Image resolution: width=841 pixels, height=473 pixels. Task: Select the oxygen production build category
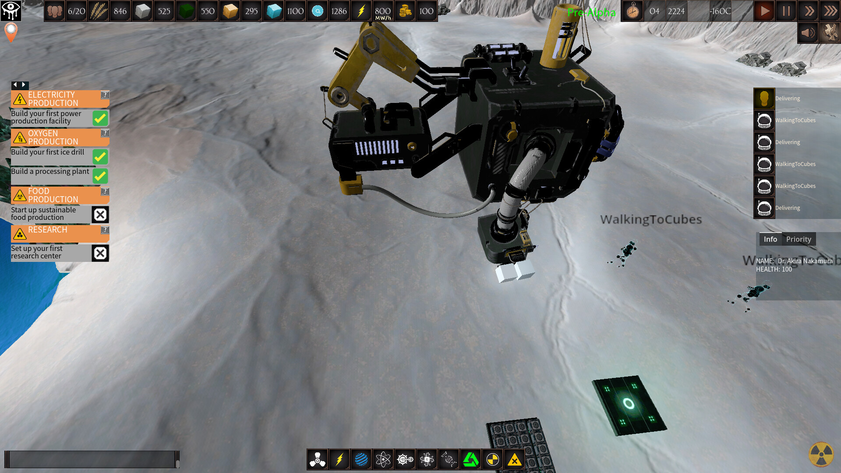[x=317, y=459]
